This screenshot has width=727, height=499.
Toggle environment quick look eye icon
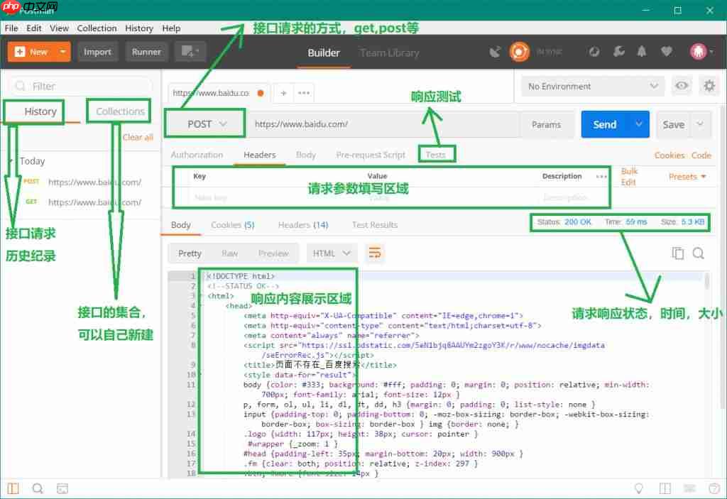[682, 86]
